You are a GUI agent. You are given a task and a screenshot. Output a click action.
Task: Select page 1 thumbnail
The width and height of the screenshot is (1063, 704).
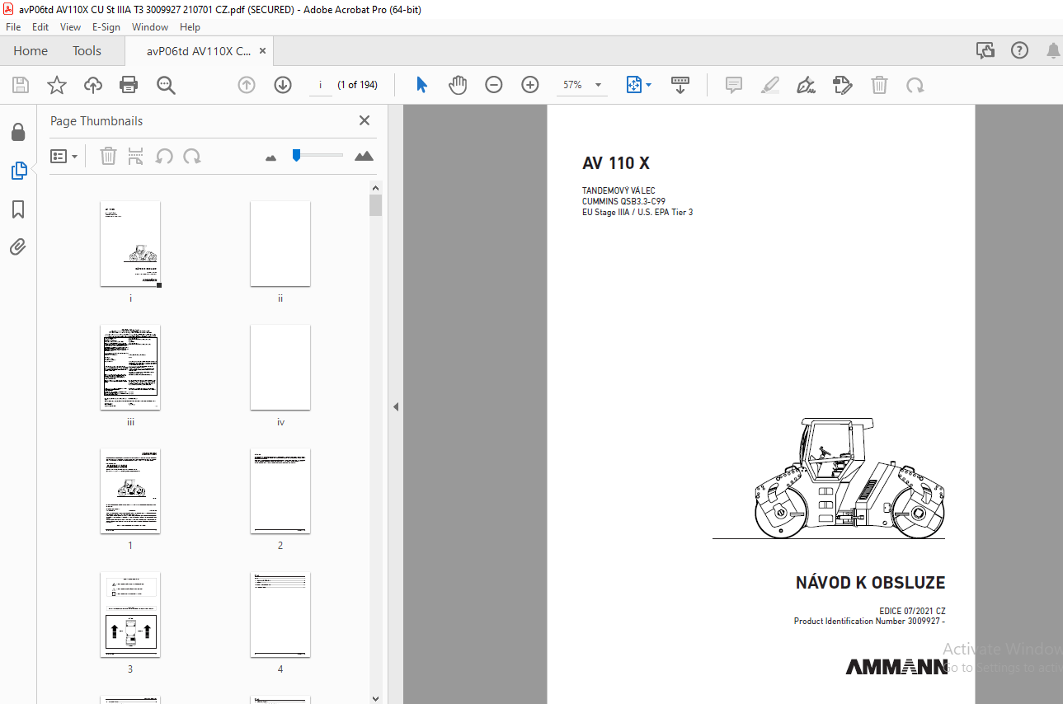[130, 491]
